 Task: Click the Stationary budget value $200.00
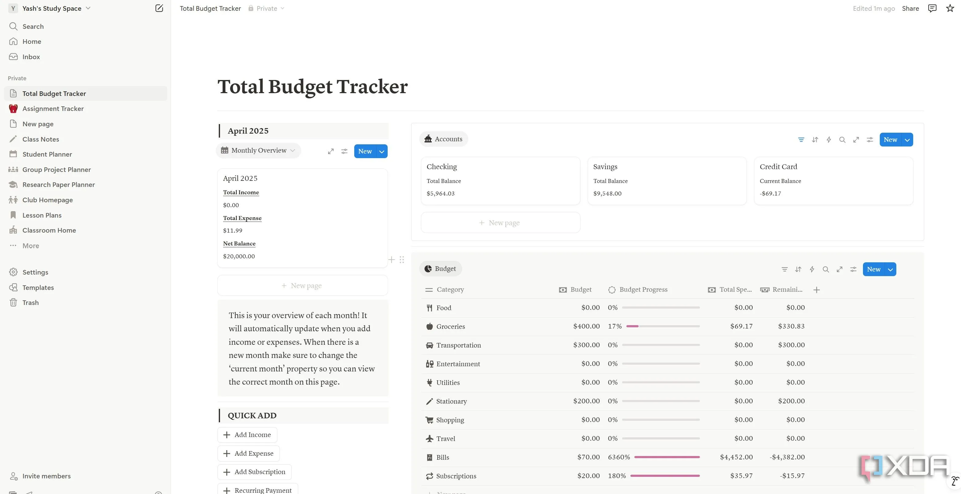tap(587, 401)
